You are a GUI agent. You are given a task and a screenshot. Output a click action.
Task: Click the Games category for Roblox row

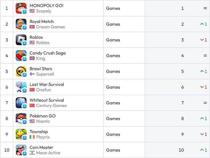coord(113,40)
